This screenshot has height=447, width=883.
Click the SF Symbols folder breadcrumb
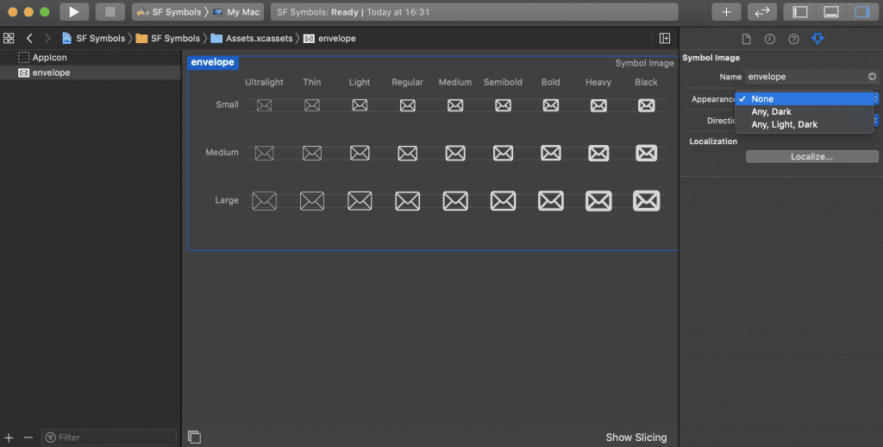click(x=168, y=38)
